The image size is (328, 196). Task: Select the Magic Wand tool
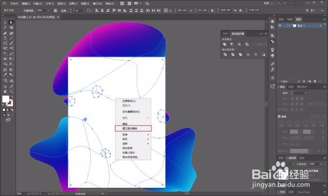coord(5,27)
